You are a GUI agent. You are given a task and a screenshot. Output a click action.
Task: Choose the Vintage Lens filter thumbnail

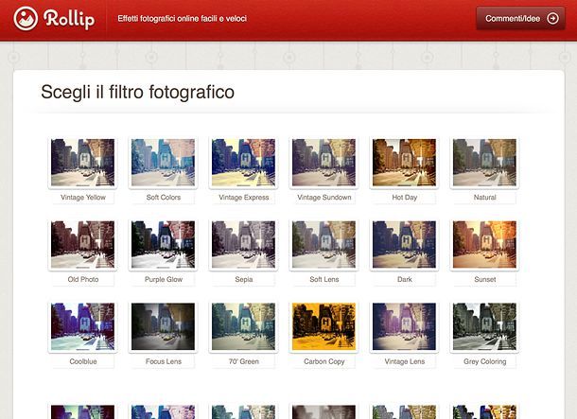click(x=404, y=326)
